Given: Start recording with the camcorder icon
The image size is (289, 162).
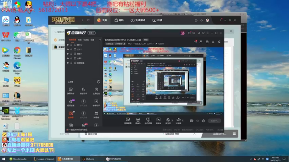Looking at the screenshot, I should click(191, 121).
